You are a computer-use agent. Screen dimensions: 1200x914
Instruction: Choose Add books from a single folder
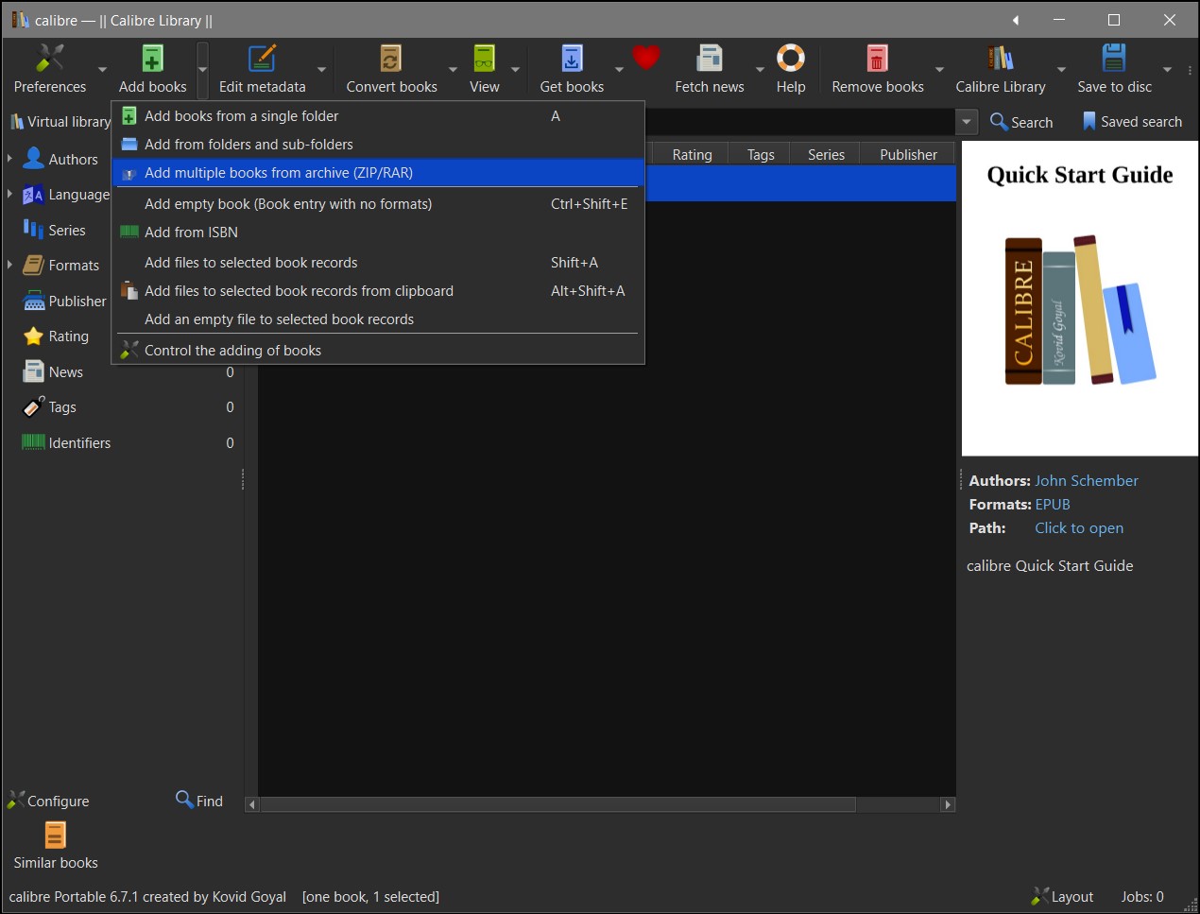(378, 115)
